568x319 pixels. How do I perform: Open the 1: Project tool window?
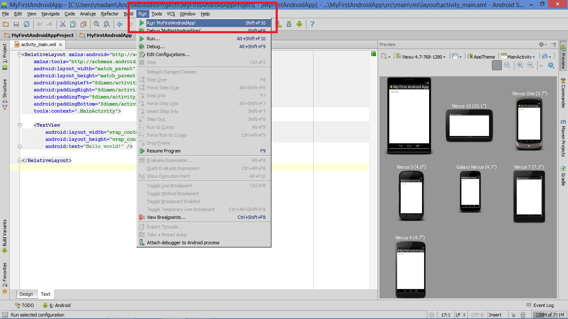[5, 56]
